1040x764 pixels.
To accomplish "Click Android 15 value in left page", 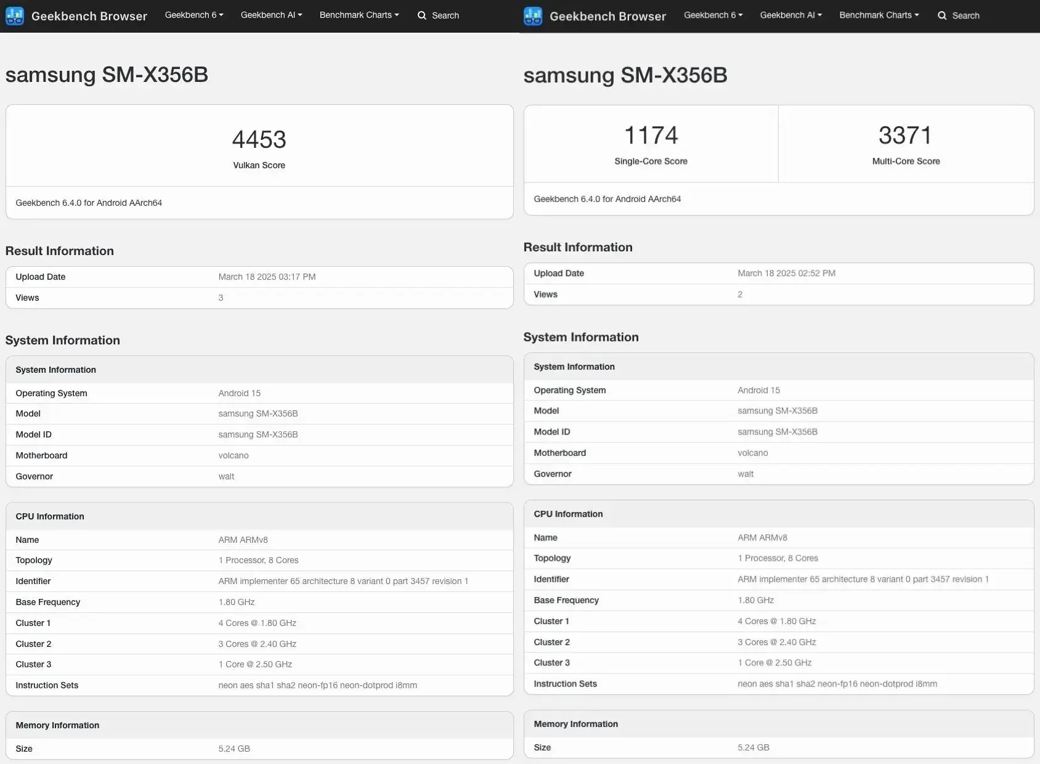I will click(239, 394).
